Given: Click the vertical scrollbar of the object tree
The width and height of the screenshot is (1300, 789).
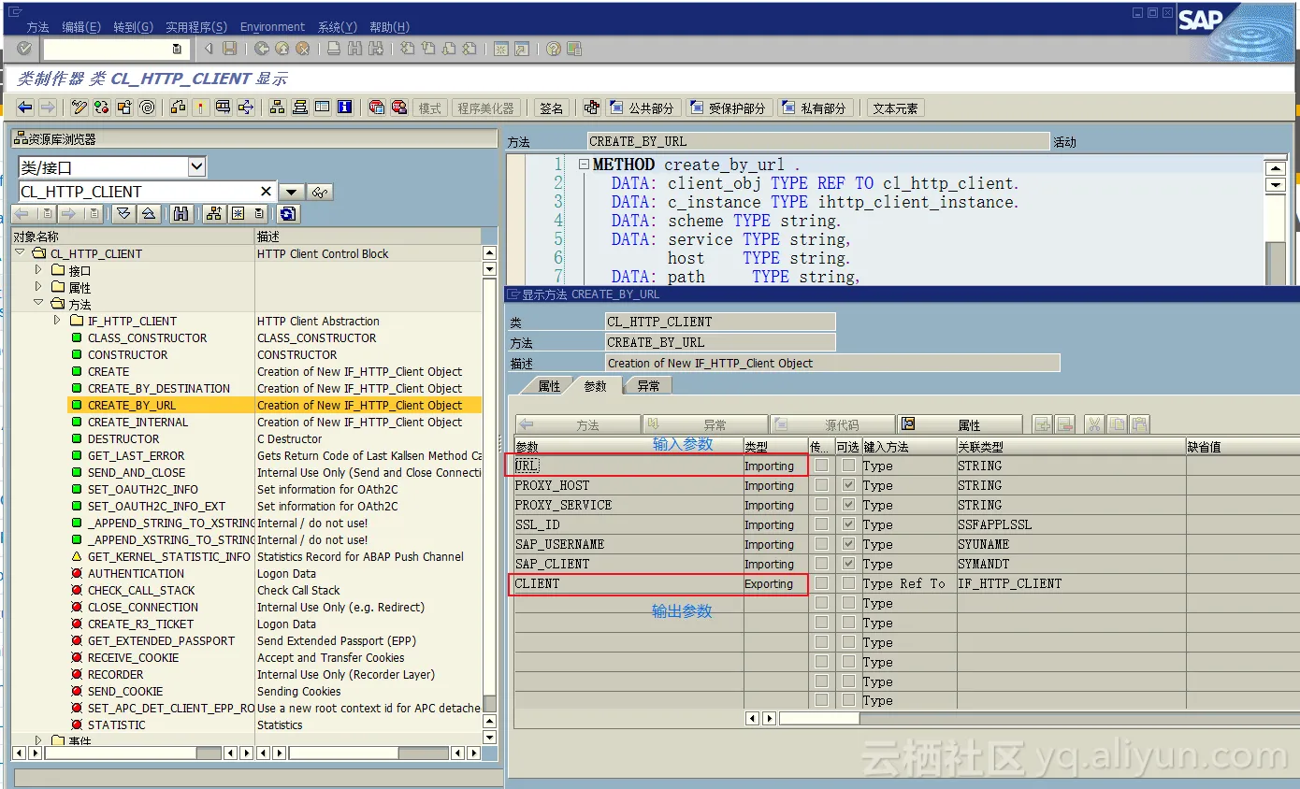Looking at the screenshot, I should pos(489,495).
